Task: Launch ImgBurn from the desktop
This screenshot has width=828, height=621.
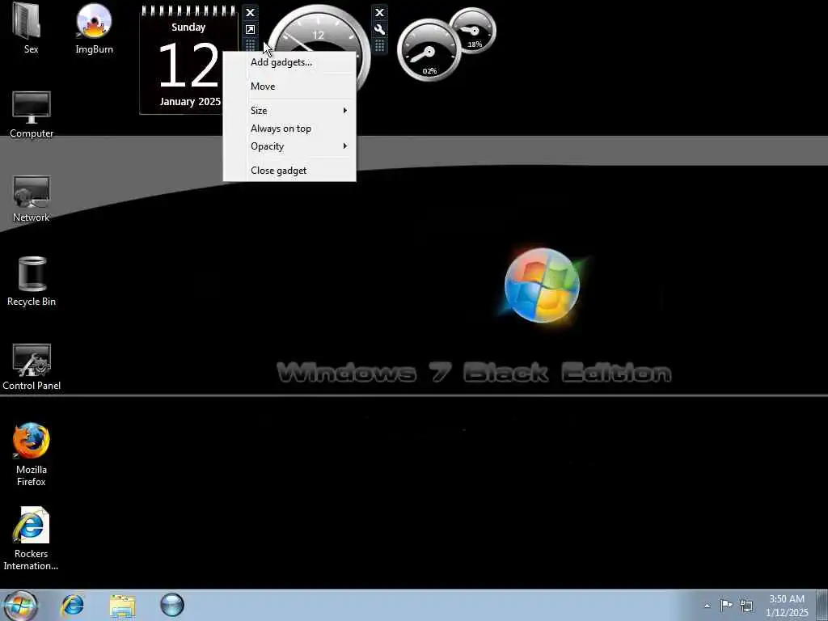Action: [94, 29]
